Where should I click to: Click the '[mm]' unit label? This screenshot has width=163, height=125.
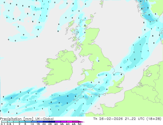(28, 119)
